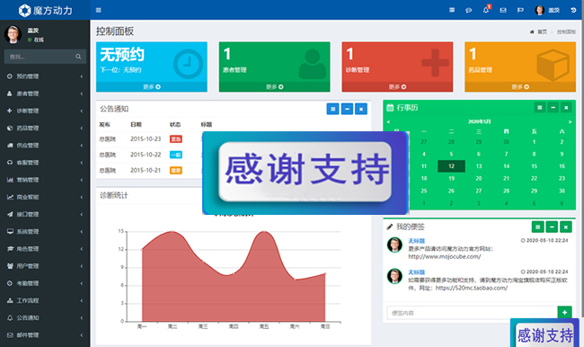The height and width of the screenshot is (347, 584).
Task: Expand the 系统管理 sidebar menu
Action: (45, 231)
